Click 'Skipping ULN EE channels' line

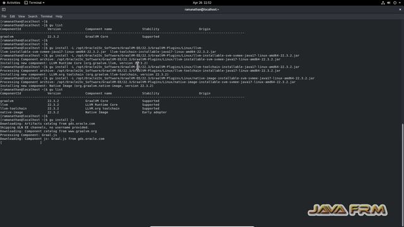click(44, 127)
